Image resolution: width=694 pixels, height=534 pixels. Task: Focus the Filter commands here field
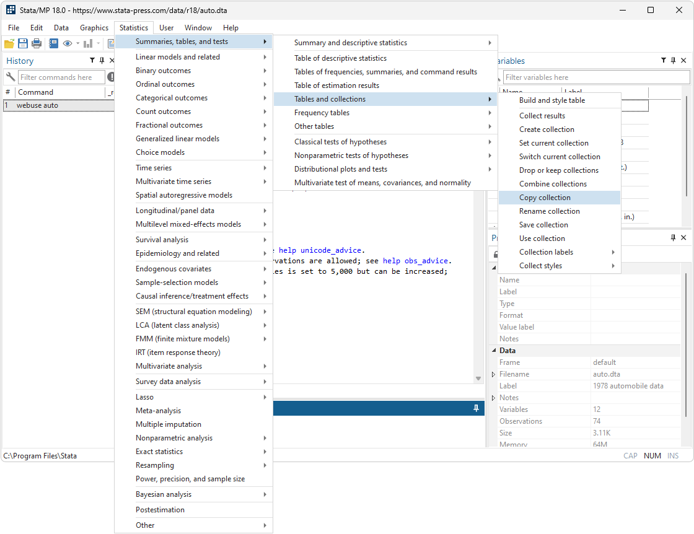coord(61,77)
